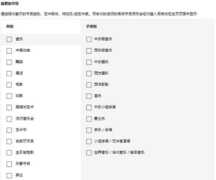The image size is (216, 180).
Task: Enable the 艺术节 checkbox
Action: click(9, 130)
